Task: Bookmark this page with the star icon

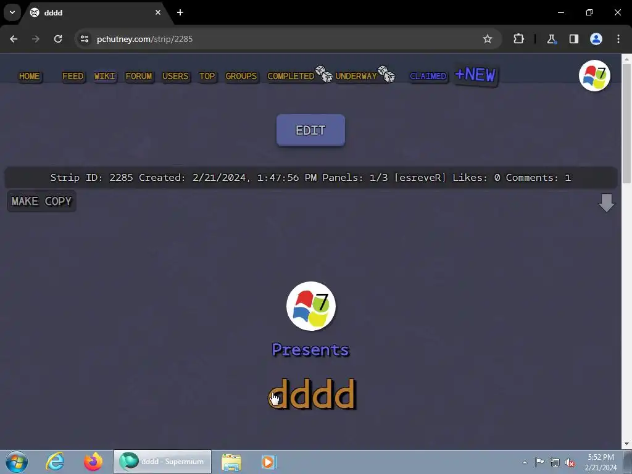Action: pyautogui.click(x=488, y=39)
